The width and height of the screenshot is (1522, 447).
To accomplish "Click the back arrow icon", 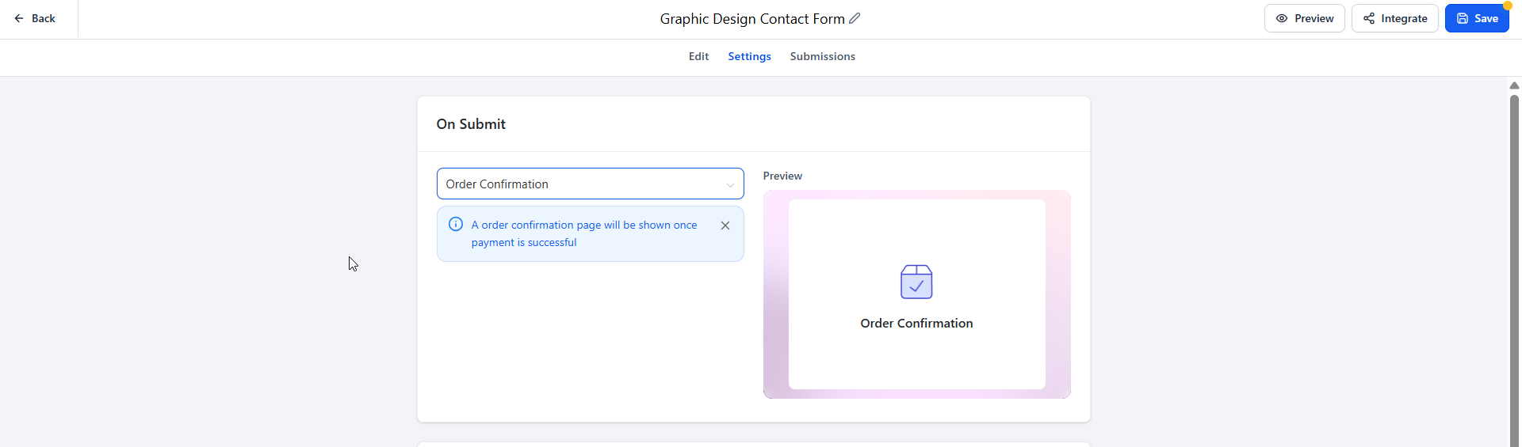I will click(19, 18).
